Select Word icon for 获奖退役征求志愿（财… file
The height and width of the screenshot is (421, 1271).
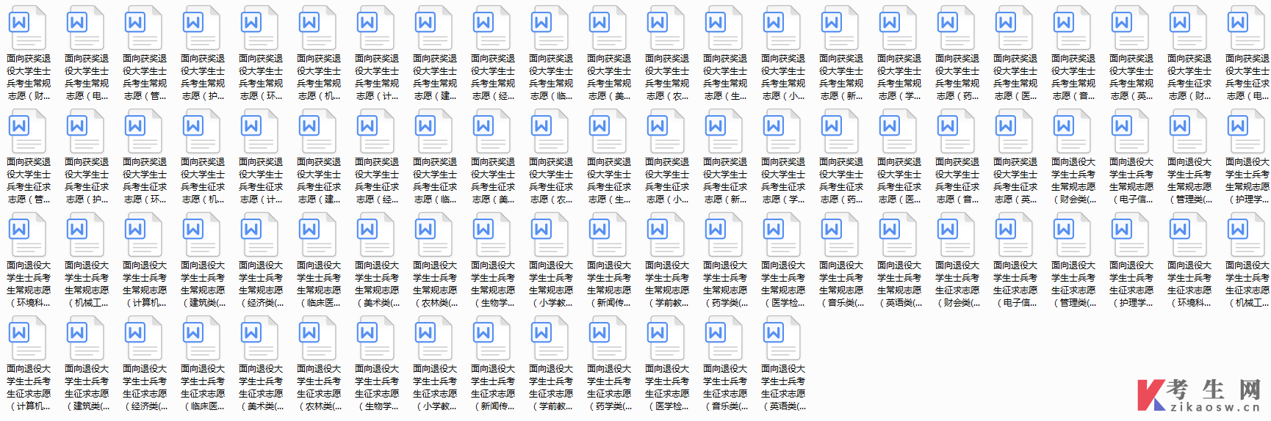point(1188,28)
